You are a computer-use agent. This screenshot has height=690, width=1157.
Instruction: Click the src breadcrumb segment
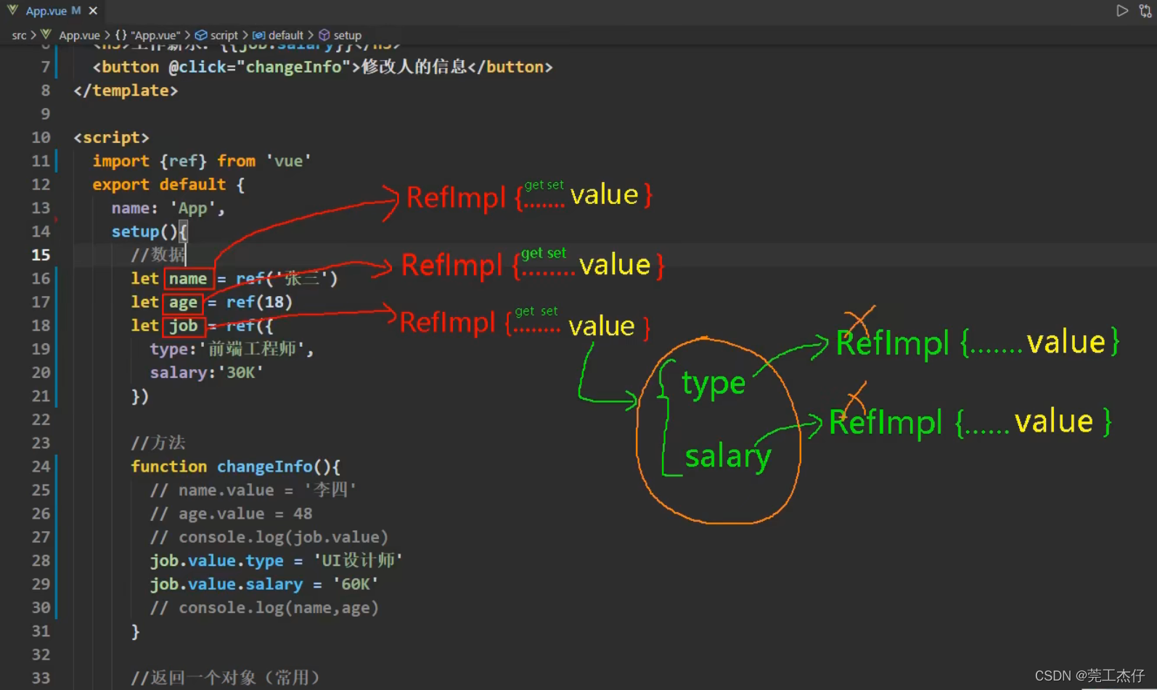[19, 35]
